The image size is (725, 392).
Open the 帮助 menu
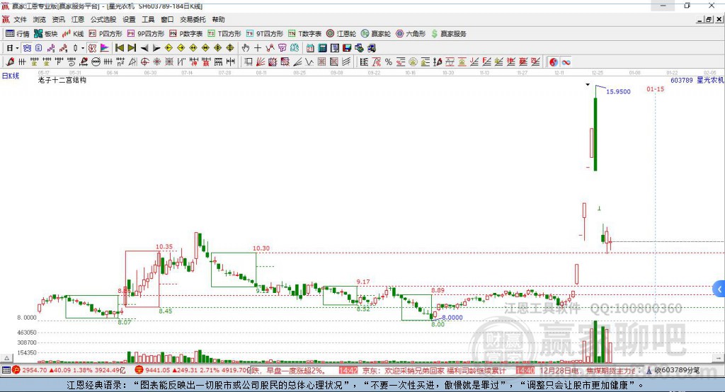point(218,19)
